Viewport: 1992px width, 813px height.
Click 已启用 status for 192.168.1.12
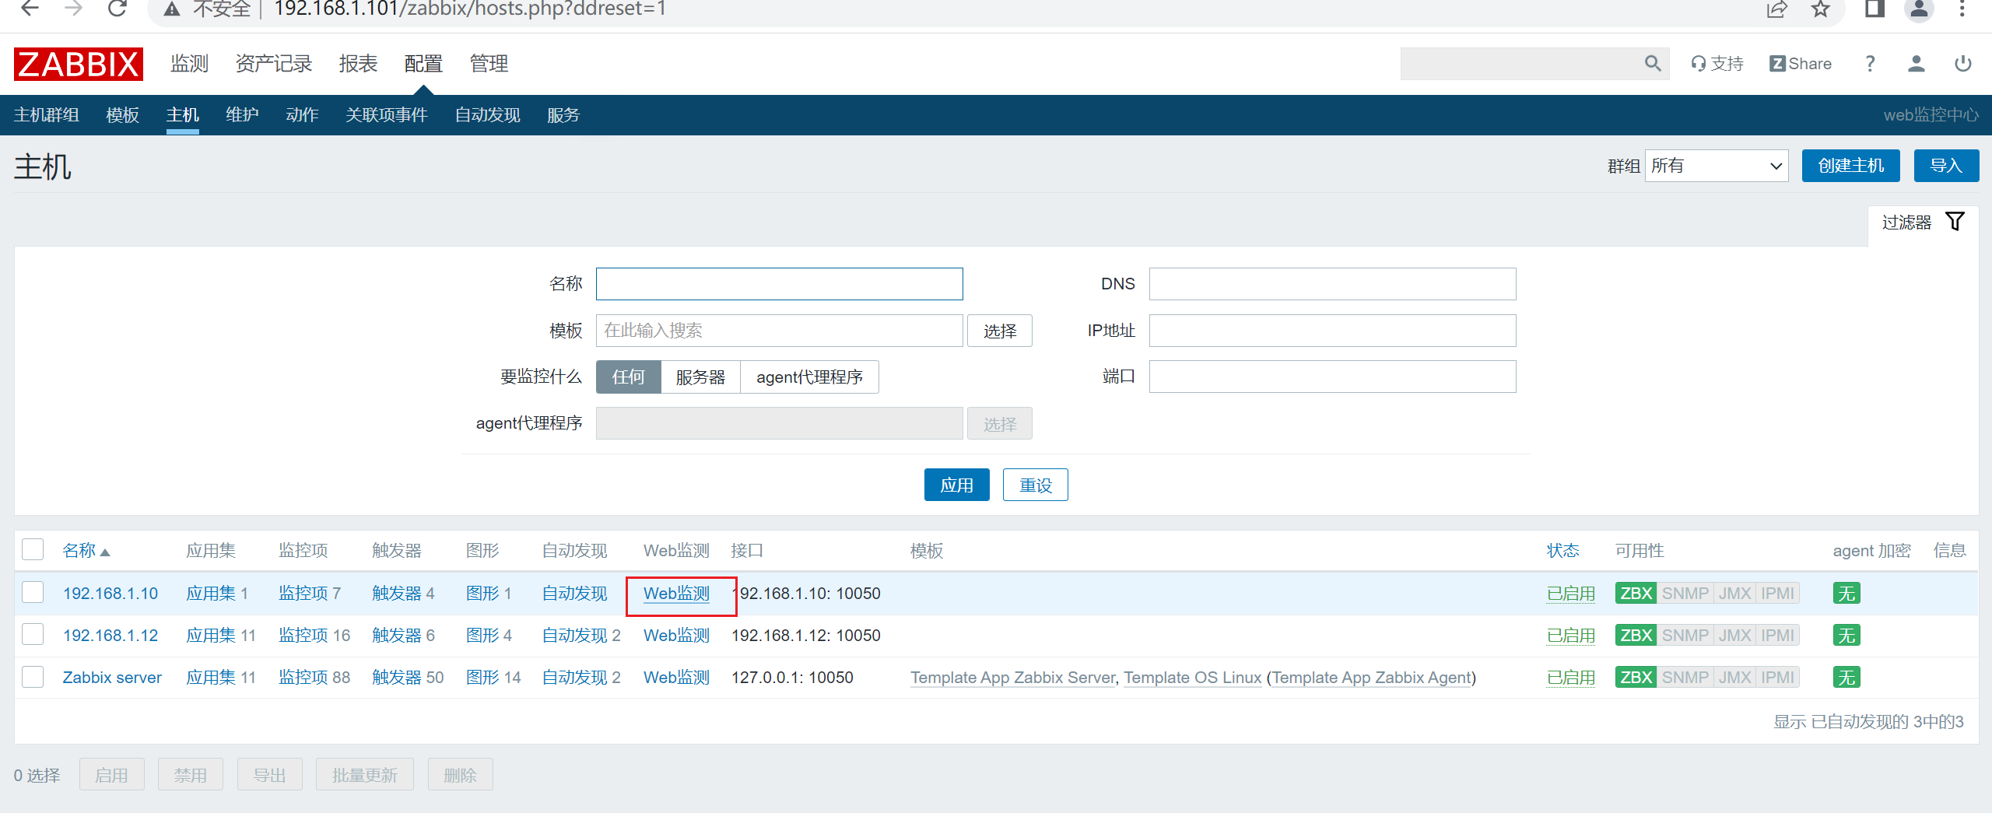pos(1571,636)
